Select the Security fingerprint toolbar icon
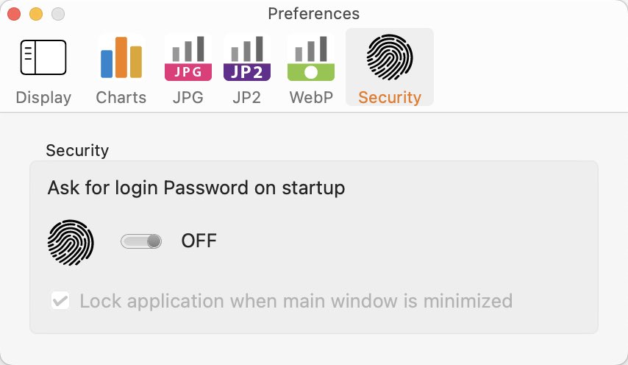Viewport: 628px width, 365px height. [x=389, y=57]
